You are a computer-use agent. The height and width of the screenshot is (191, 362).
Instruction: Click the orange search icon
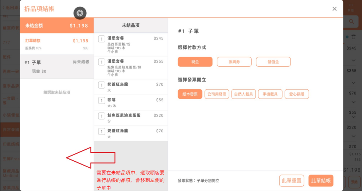point(352,22)
